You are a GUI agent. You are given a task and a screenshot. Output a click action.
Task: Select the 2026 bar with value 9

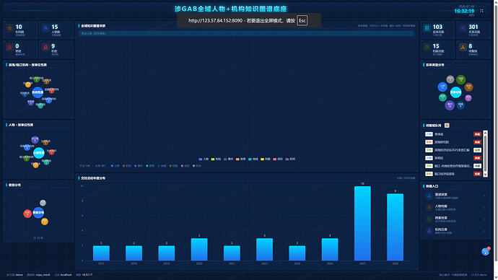395,227
